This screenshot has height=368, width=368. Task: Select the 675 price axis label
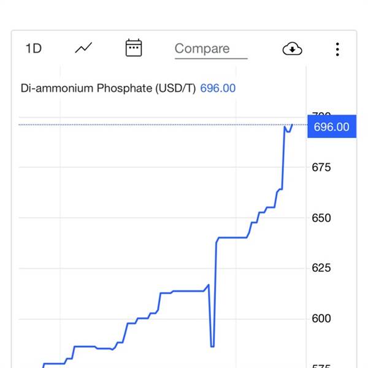(321, 167)
